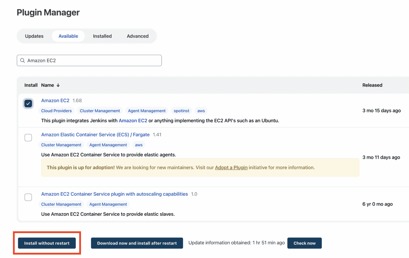Switch to the Updates tab
The width and height of the screenshot is (409, 258).
click(x=34, y=36)
